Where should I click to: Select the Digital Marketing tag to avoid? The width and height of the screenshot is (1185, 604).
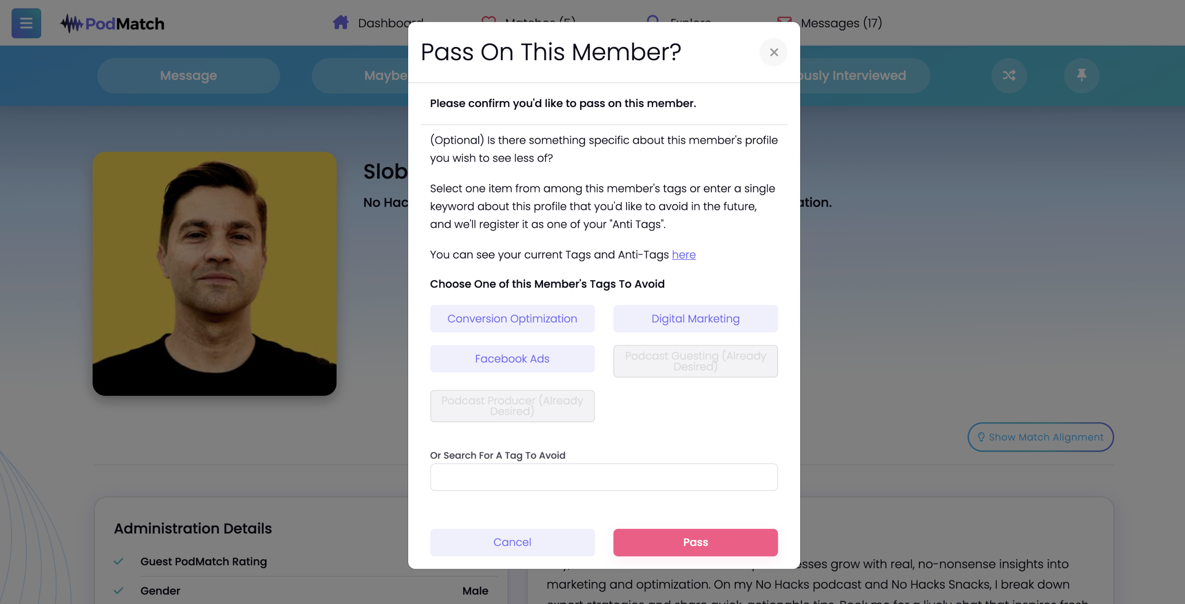(x=695, y=318)
